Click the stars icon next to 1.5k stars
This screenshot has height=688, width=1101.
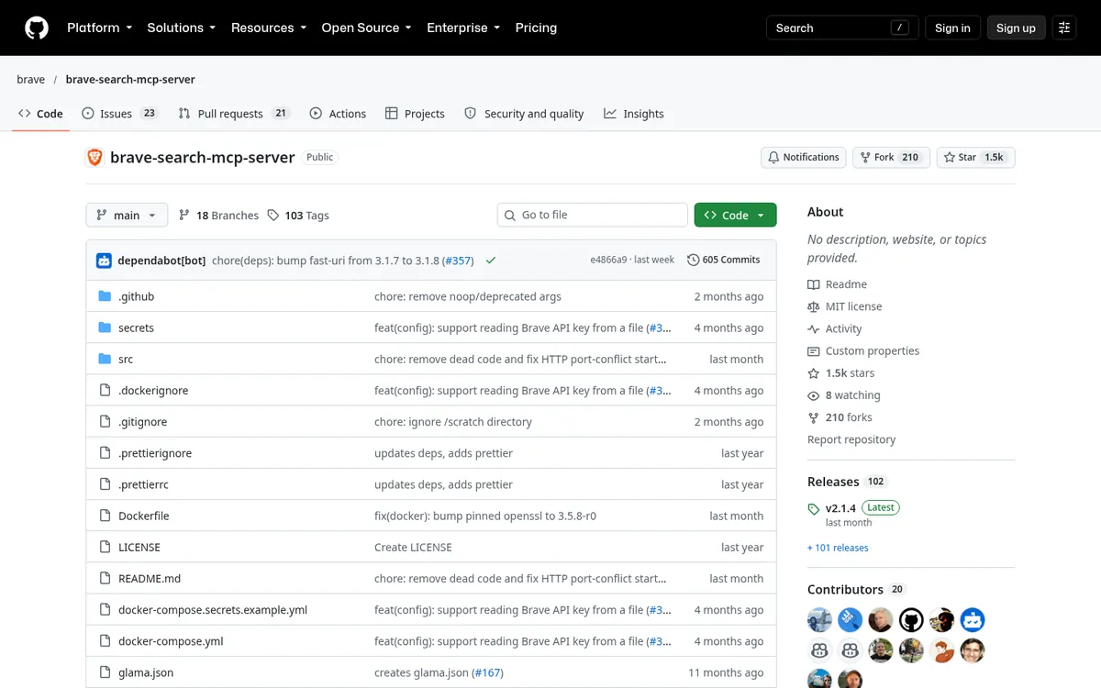click(x=814, y=373)
